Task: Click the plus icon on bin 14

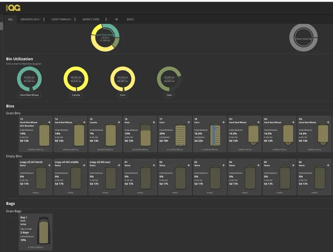Action: click(x=84, y=122)
